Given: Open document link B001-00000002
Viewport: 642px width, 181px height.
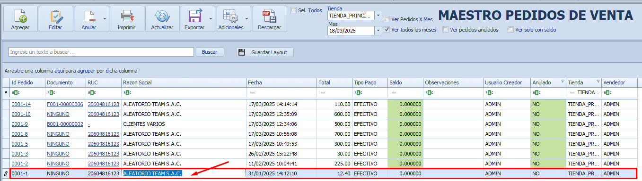Looking at the screenshot, I should coord(65,124).
